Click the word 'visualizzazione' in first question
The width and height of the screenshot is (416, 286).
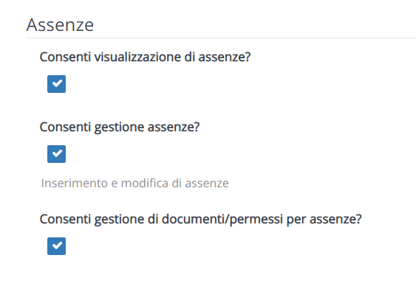click(137, 57)
